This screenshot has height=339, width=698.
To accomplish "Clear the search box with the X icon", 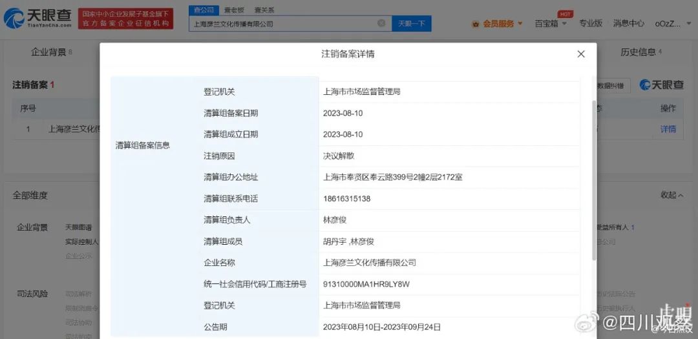I will [x=381, y=23].
